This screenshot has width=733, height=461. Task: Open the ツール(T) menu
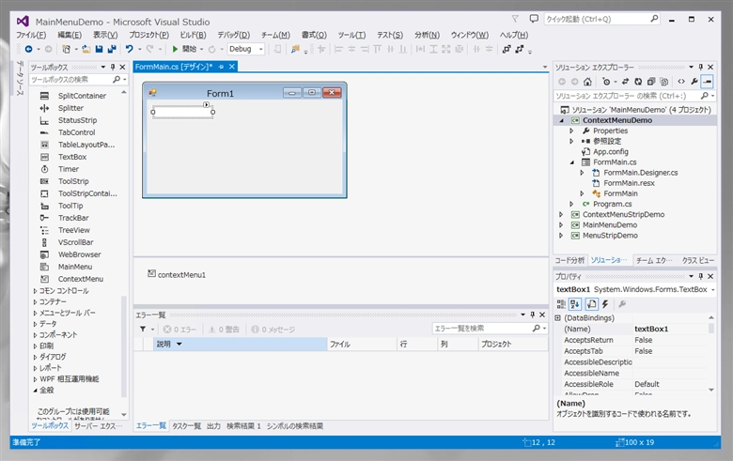(351, 35)
